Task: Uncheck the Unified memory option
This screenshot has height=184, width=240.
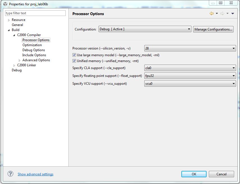Action: click(74, 61)
